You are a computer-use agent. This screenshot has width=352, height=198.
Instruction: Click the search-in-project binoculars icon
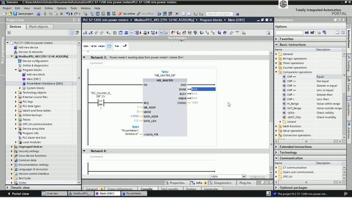pos(238,14)
